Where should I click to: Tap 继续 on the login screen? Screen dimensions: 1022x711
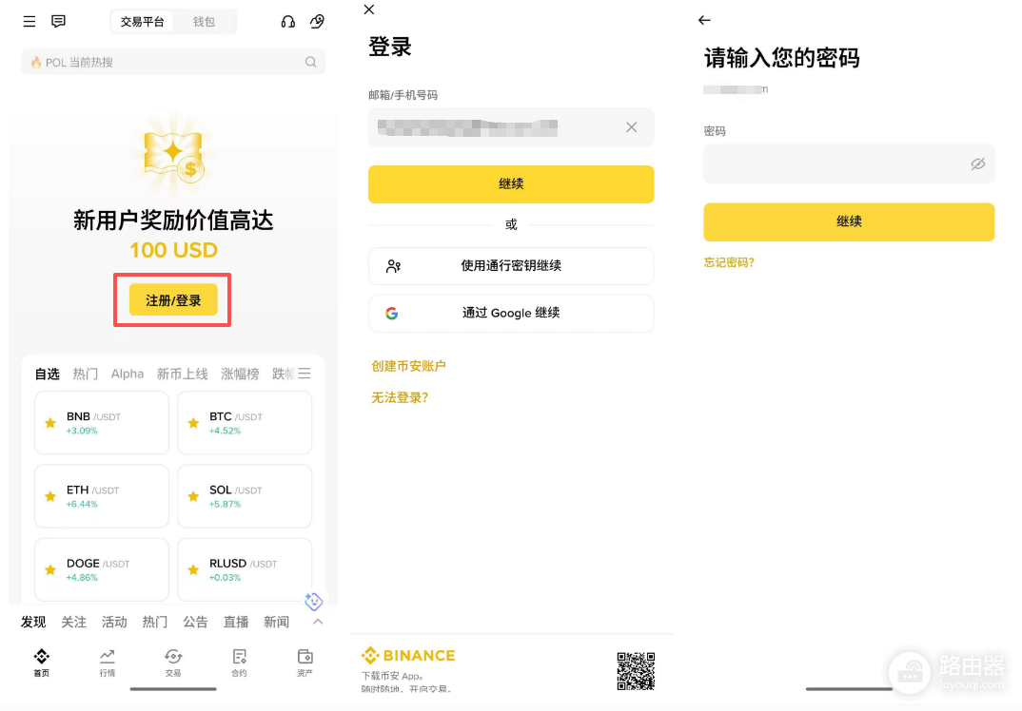click(511, 184)
